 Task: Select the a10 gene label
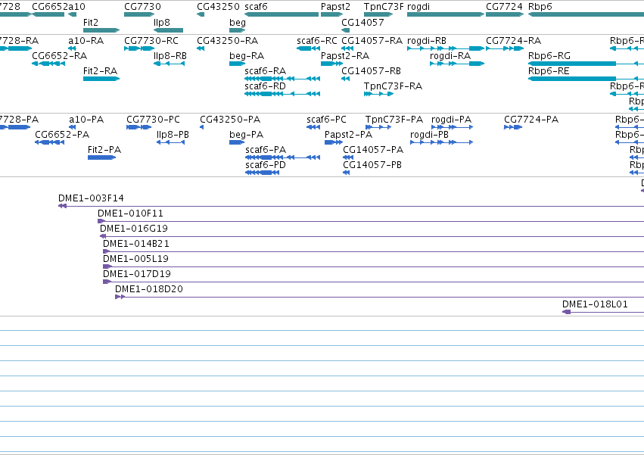[75, 7]
